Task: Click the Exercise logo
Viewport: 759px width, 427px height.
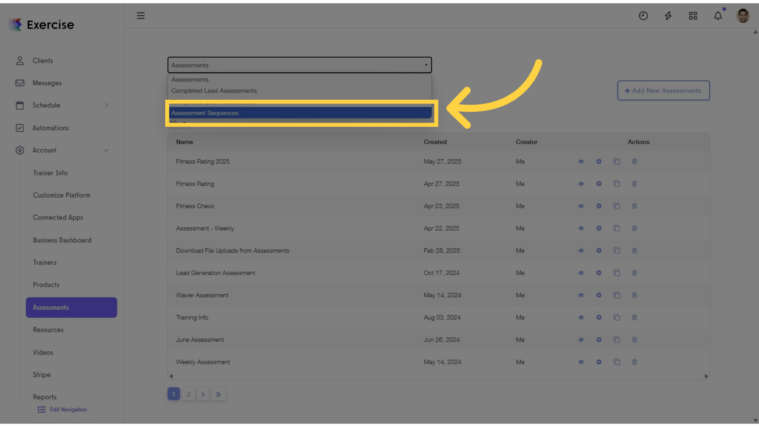Action: tap(42, 25)
